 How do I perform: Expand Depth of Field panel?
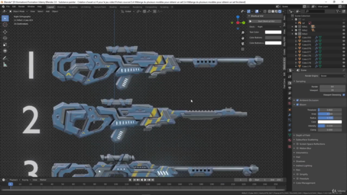point(303,135)
